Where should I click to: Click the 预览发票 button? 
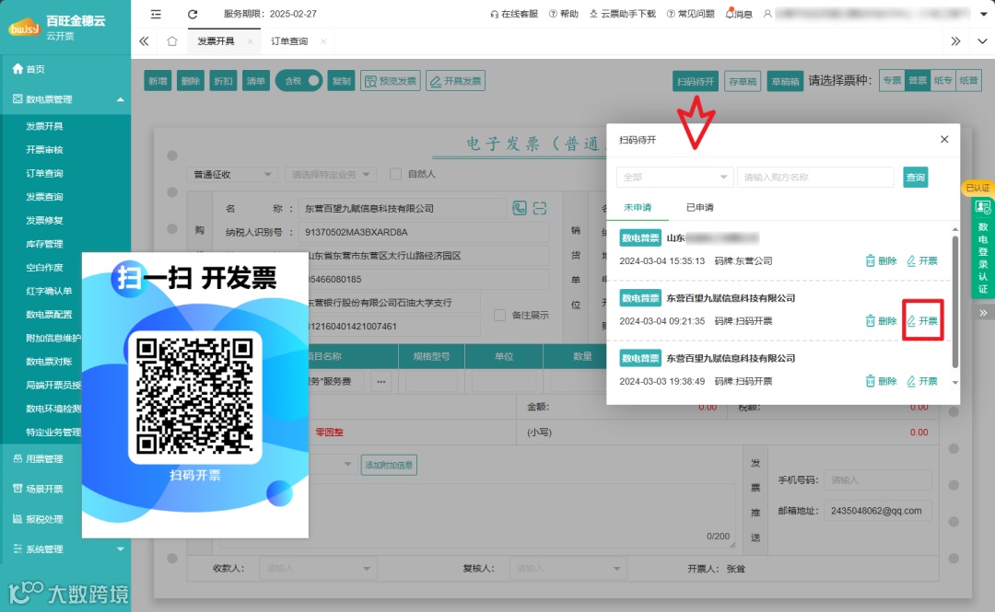(391, 81)
